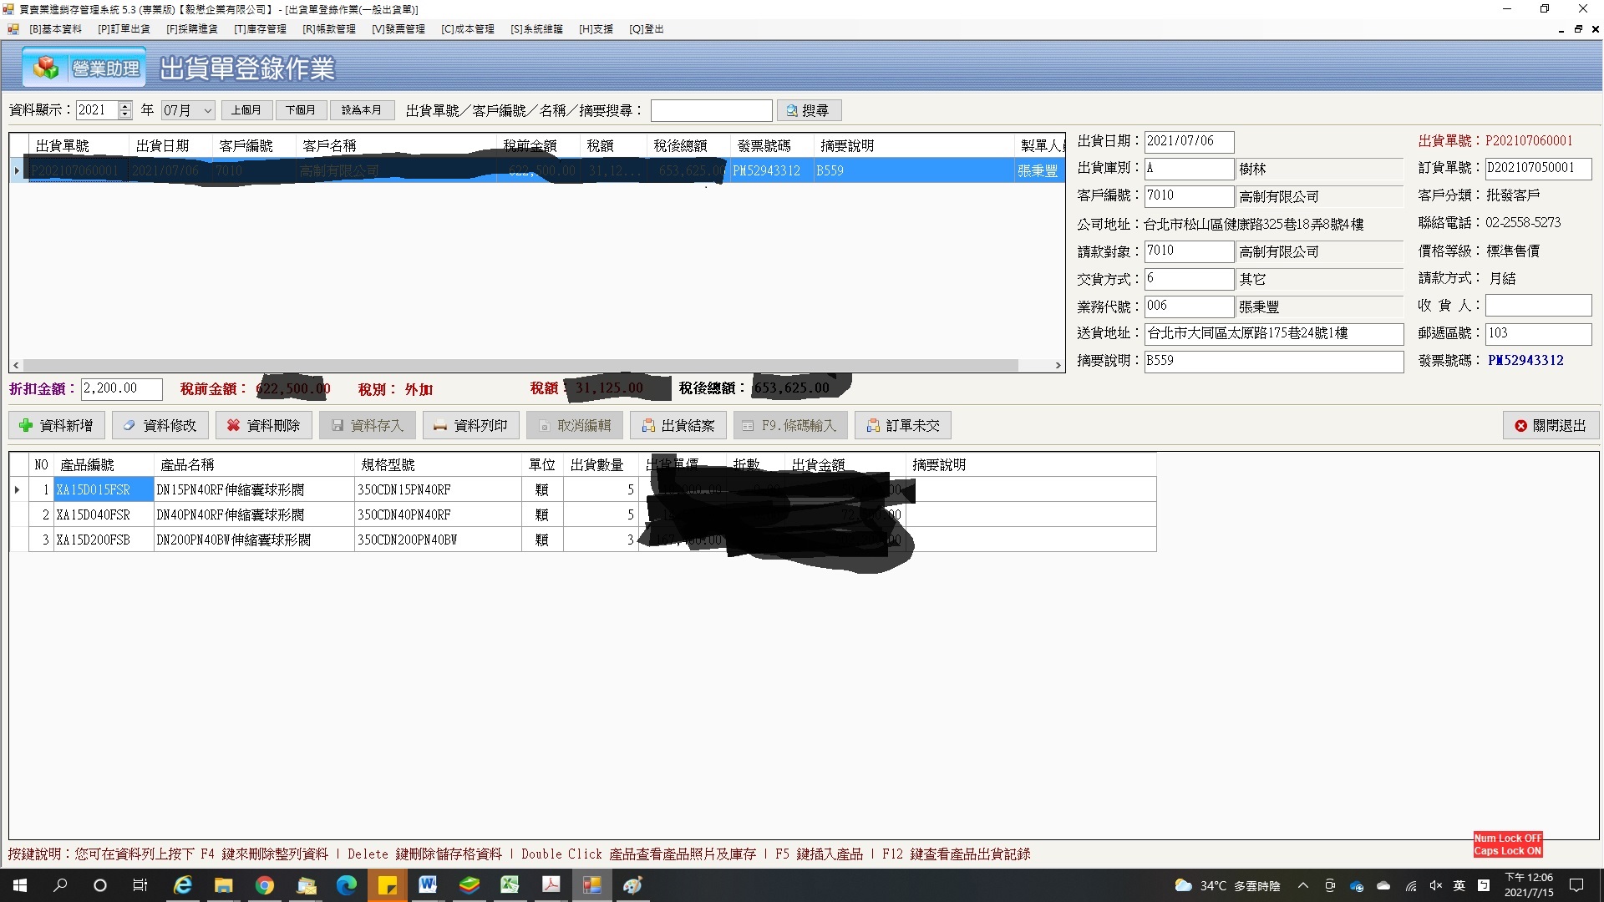Open Microsoft Edge from taskbar
1604x902 pixels.
click(346, 885)
